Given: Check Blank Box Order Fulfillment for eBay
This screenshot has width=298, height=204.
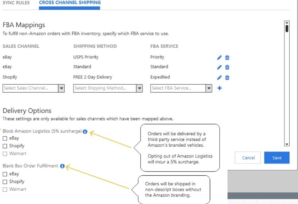Looking at the screenshot, I should tap(5, 174).
